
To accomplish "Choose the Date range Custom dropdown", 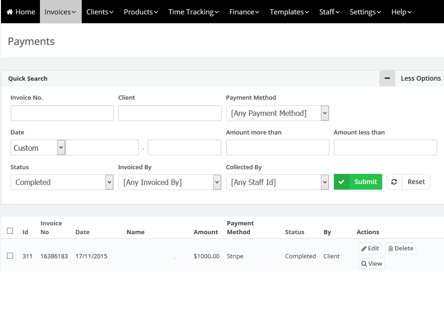I will pyautogui.click(x=38, y=148).
